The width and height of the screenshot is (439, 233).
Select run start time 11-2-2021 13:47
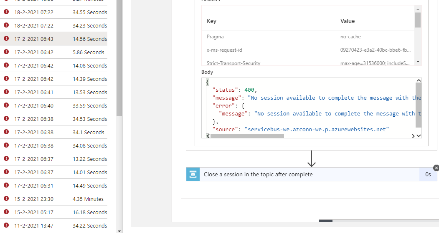tap(34, 226)
